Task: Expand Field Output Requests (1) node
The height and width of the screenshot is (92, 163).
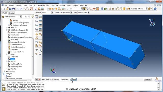Action: pyautogui.click(x=7, y=30)
